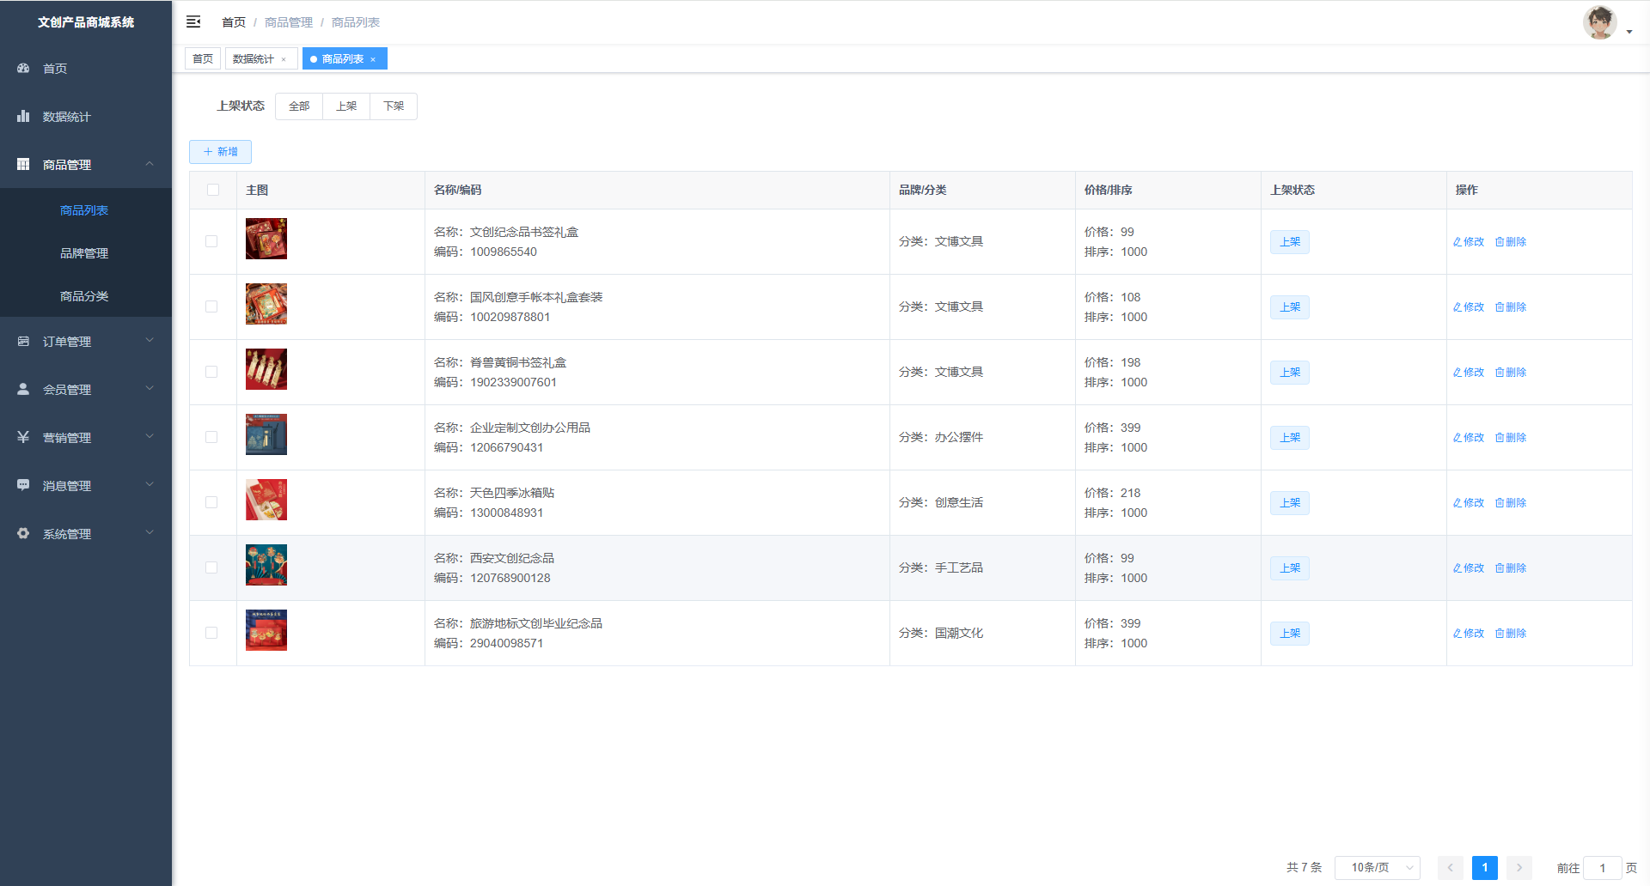The width and height of the screenshot is (1650, 886).
Task: Click the 数据统计 bar chart icon
Action: (23, 116)
